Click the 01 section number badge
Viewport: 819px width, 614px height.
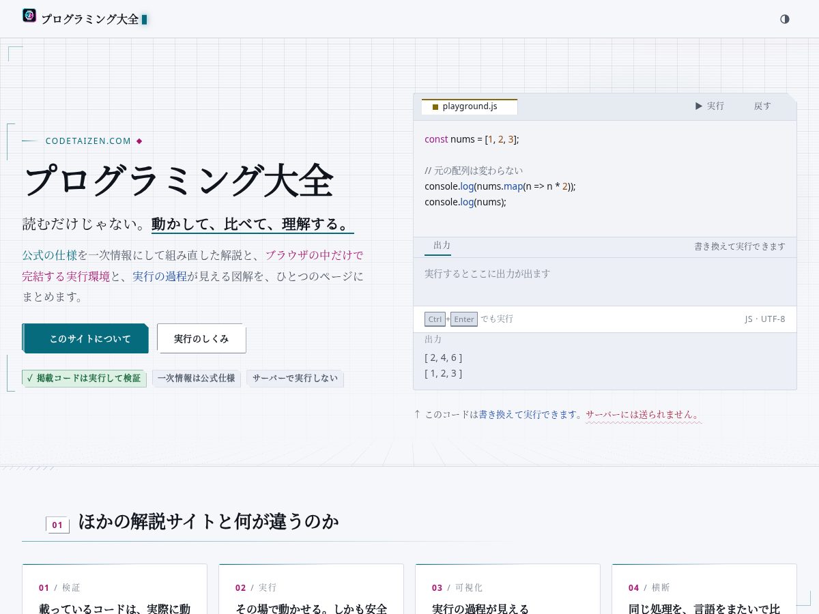(57, 525)
